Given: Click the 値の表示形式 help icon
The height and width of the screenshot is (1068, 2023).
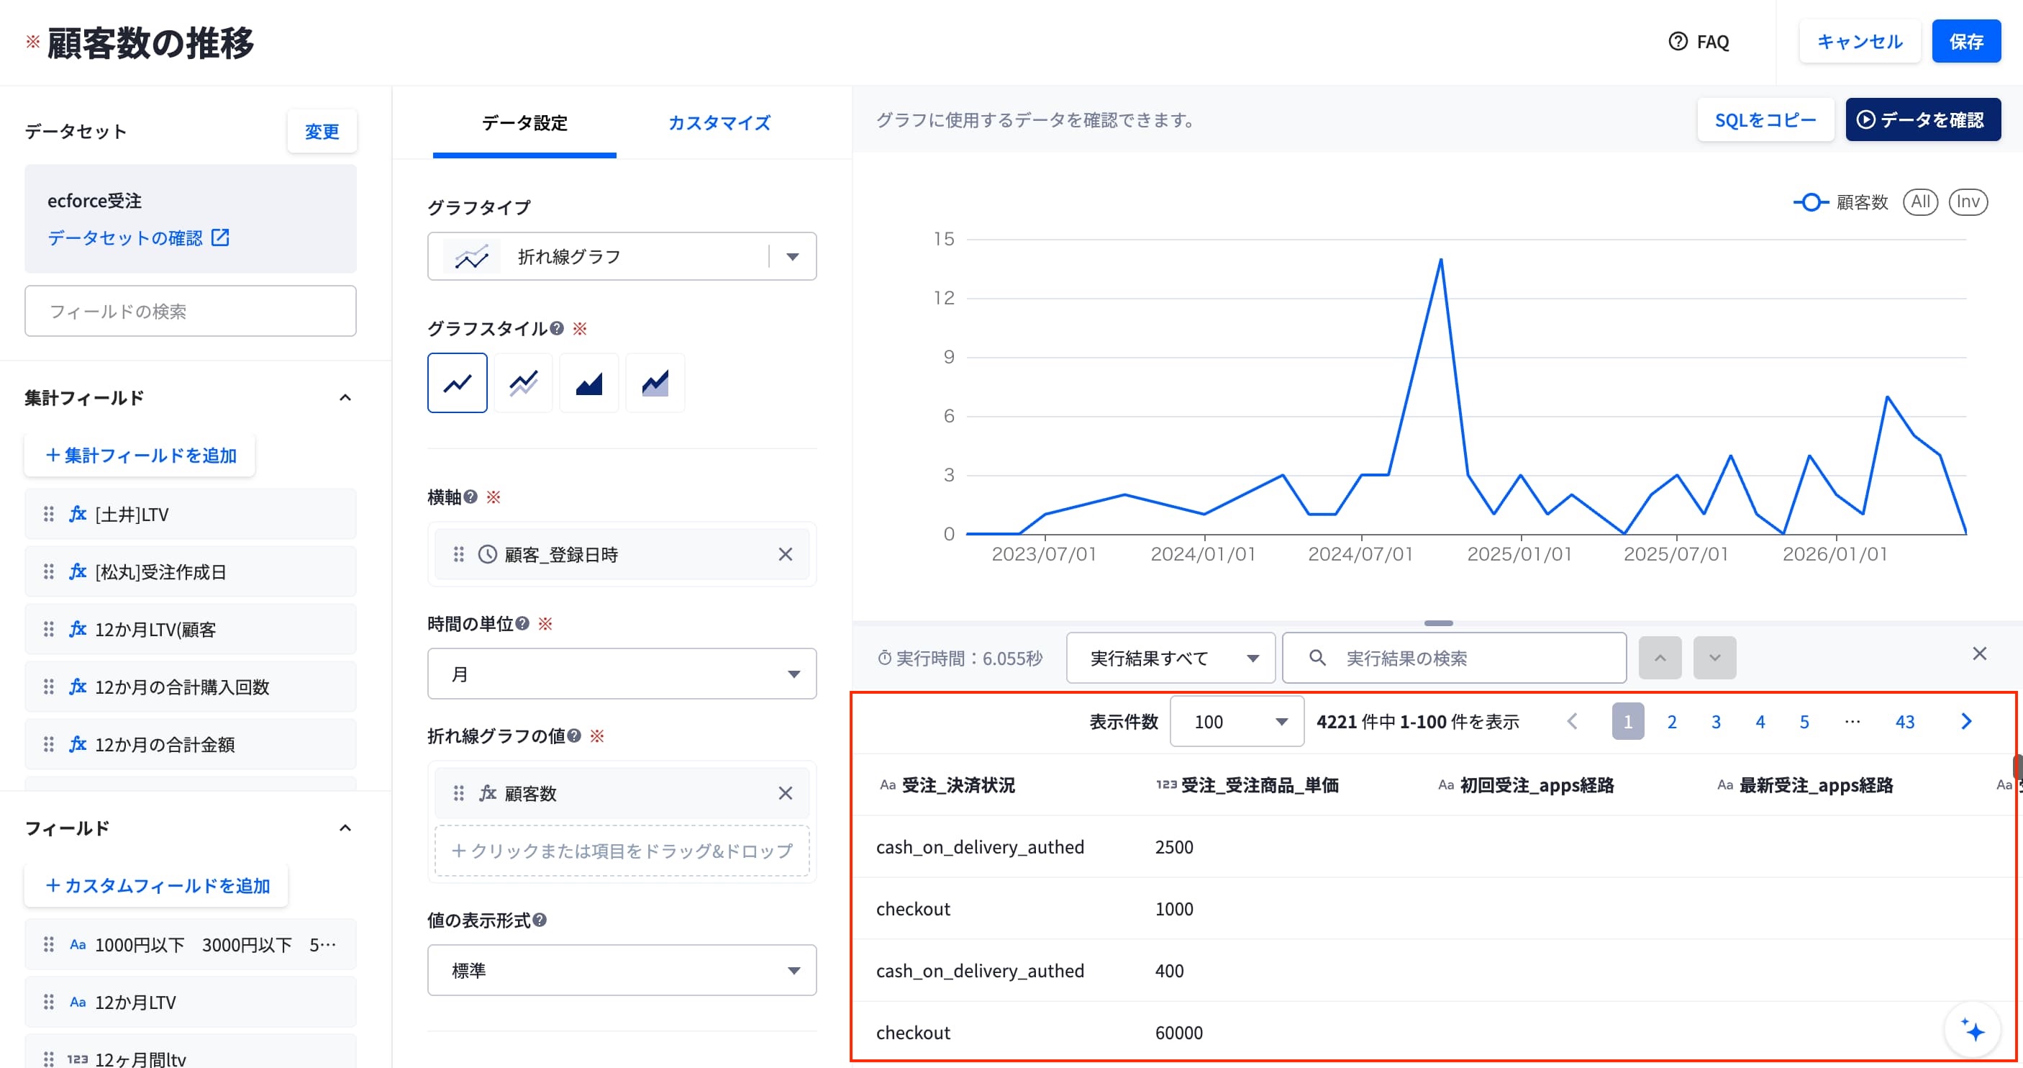Looking at the screenshot, I should point(540,920).
